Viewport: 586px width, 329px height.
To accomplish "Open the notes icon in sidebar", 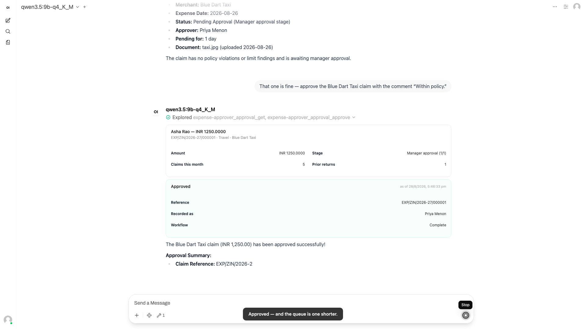I will (8, 42).
